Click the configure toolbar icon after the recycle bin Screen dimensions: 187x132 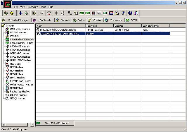34,13
